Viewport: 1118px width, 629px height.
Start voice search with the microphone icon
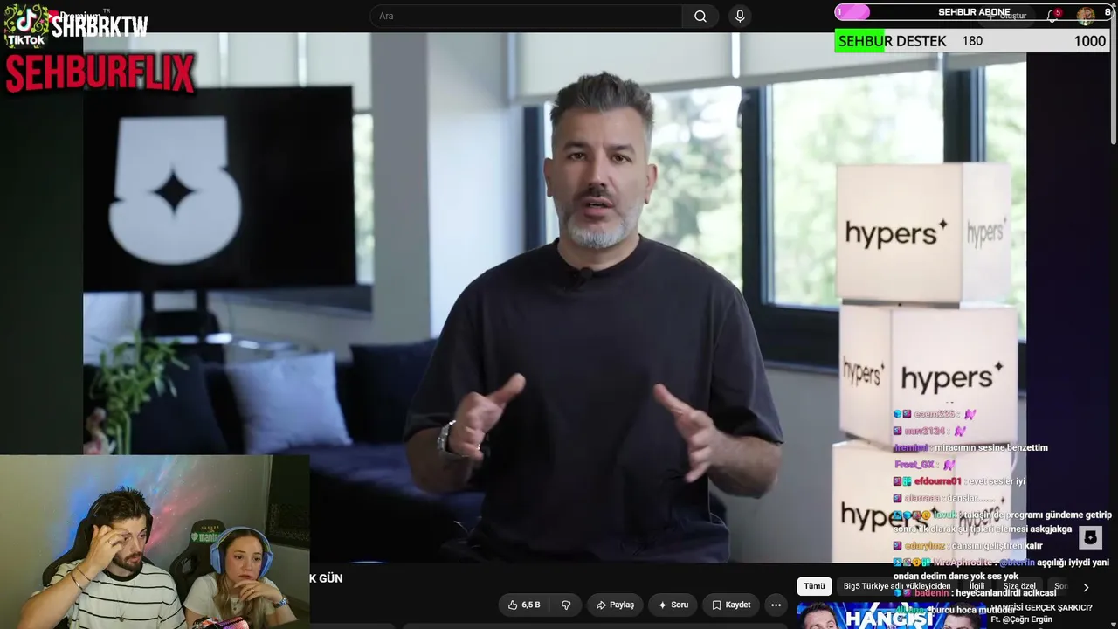coord(740,16)
